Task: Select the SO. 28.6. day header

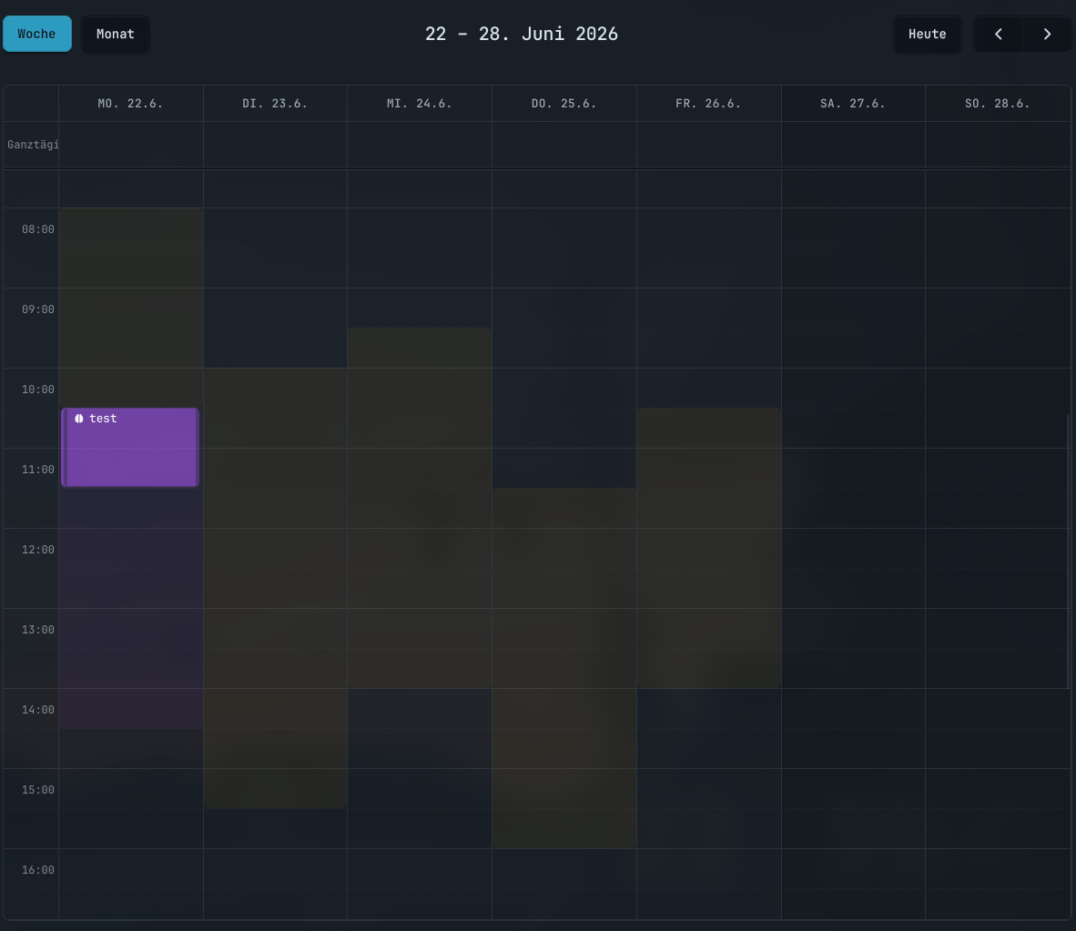Action: pos(998,104)
